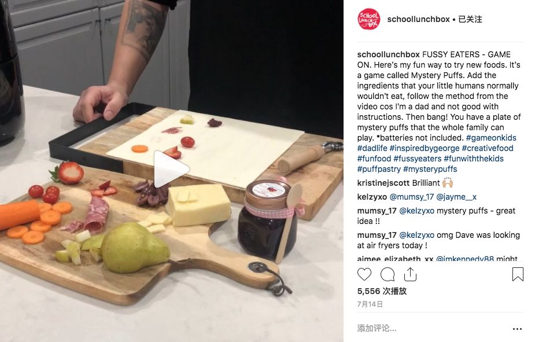Play the Mystery Puffs video

point(171,170)
